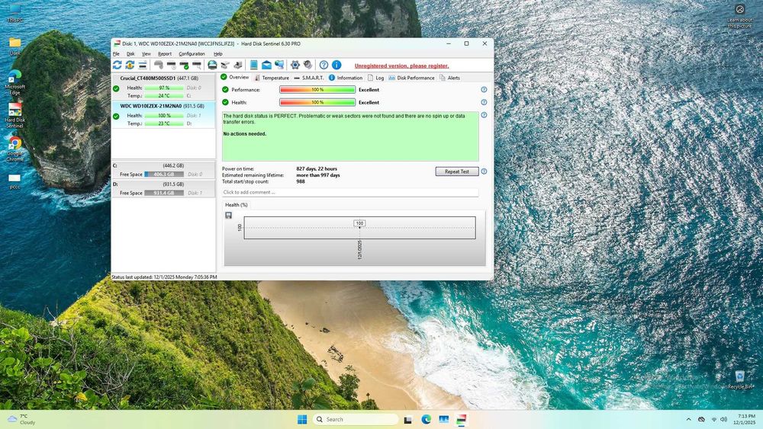Click the help icon beside Performance row

484,89
